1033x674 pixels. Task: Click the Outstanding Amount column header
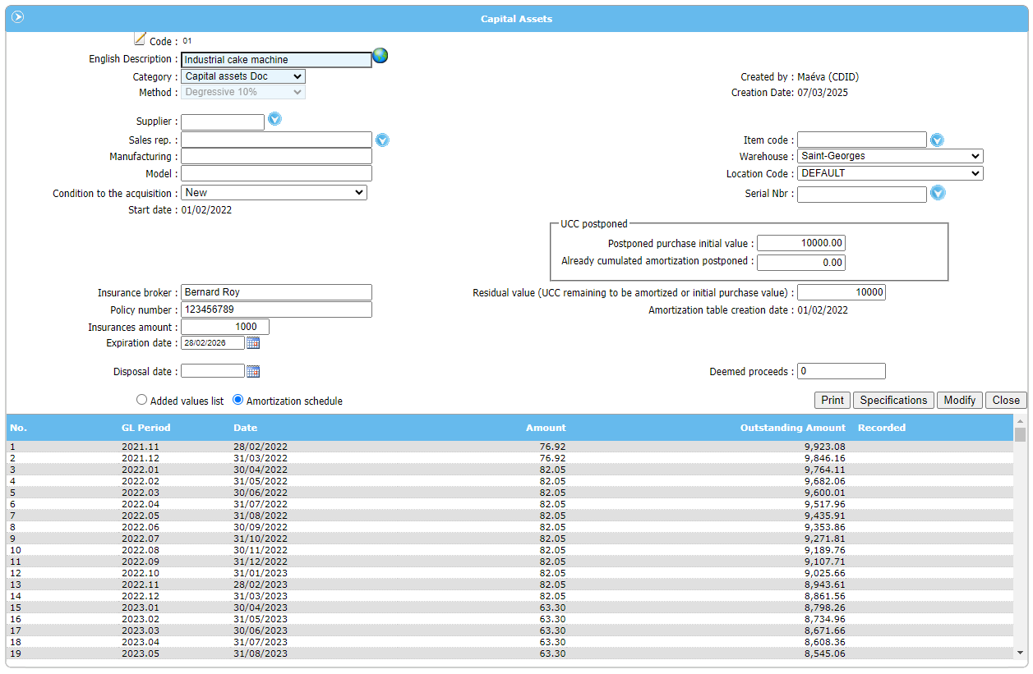(x=792, y=428)
